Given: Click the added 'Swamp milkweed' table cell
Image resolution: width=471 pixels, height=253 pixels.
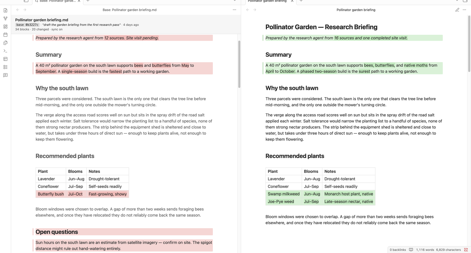Looking at the screenshot, I should click(283, 194).
